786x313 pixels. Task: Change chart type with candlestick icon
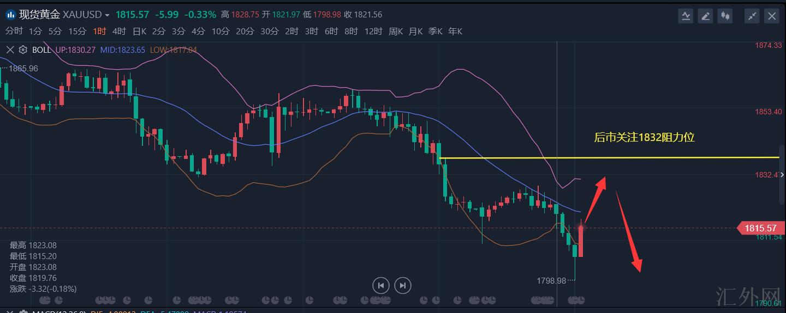tap(725, 16)
